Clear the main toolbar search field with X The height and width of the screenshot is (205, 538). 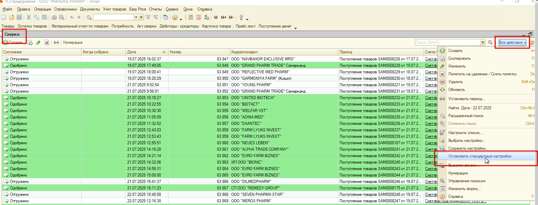click(x=141, y=17)
